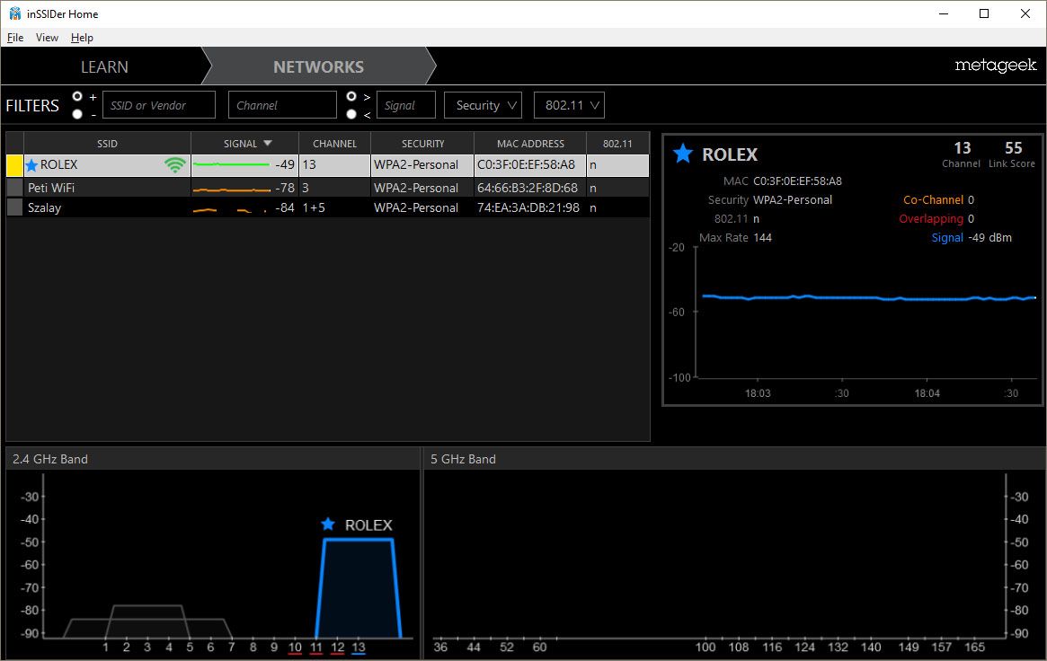Click the metageek logo

click(x=995, y=66)
